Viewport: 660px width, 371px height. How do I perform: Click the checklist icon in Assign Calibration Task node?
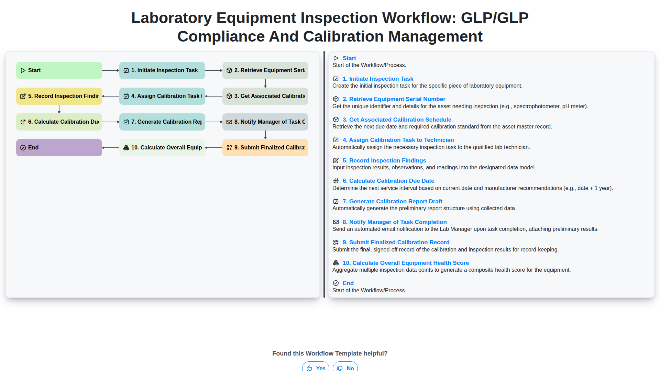[x=126, y=96]
